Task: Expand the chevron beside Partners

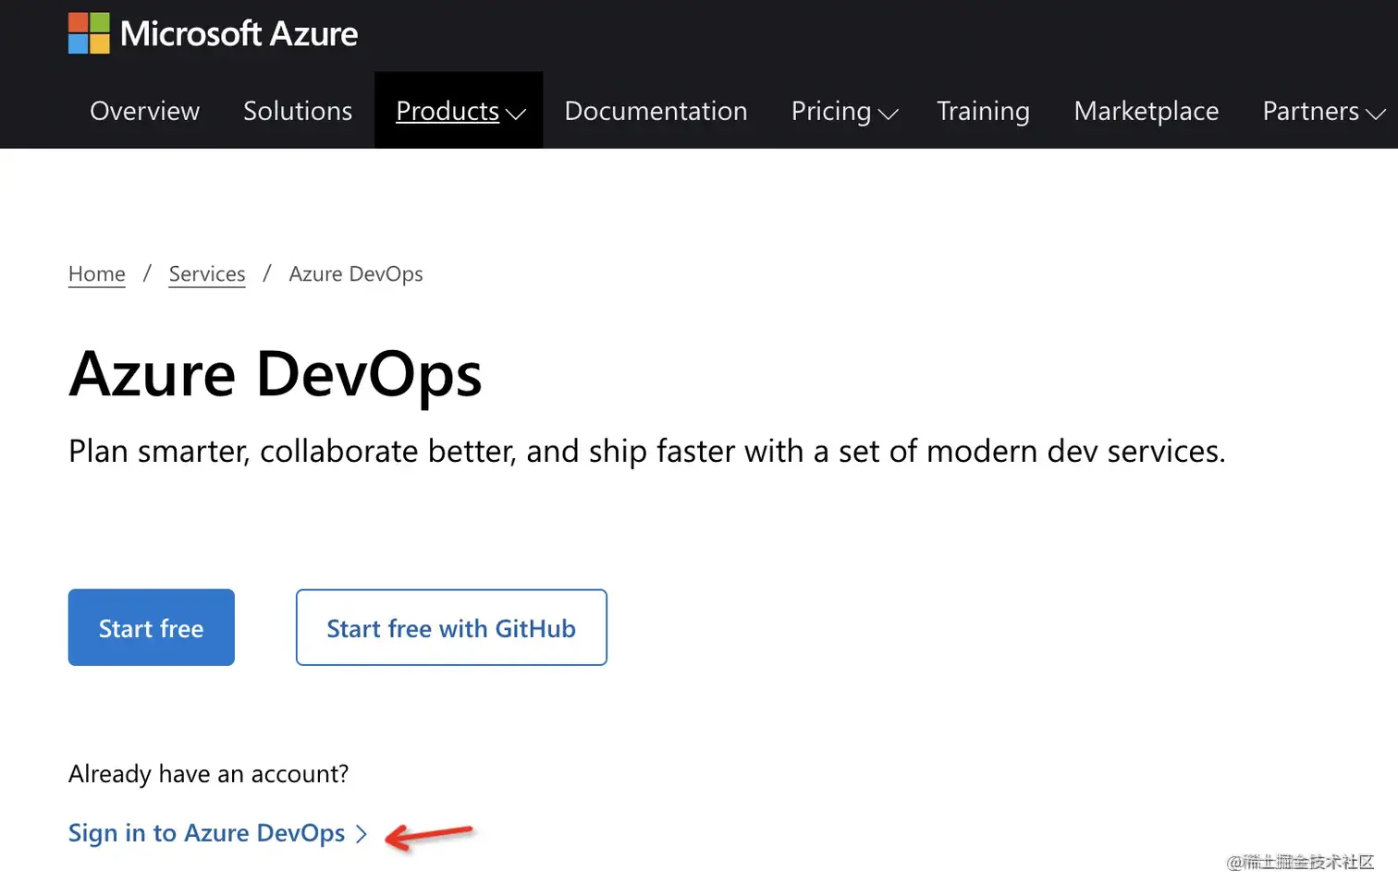Action: pyautogui.click(x=1376, y=114)
